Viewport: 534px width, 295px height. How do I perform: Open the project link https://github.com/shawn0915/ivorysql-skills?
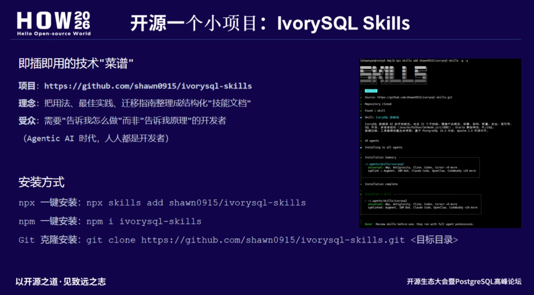click(148, 86)
